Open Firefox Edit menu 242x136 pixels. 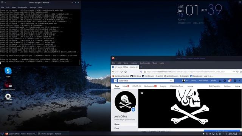tap(119, 63)
